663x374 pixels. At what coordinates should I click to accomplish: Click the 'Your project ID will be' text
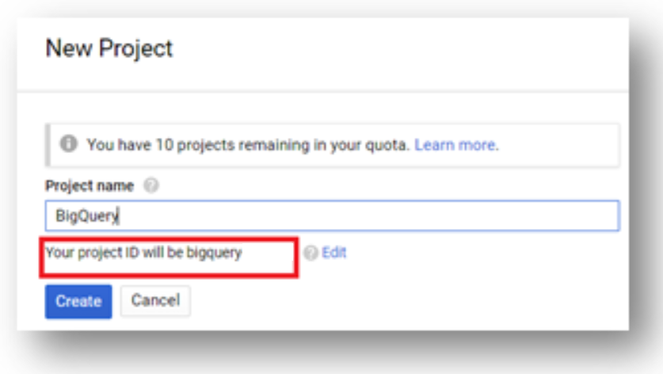pos(114,253)
